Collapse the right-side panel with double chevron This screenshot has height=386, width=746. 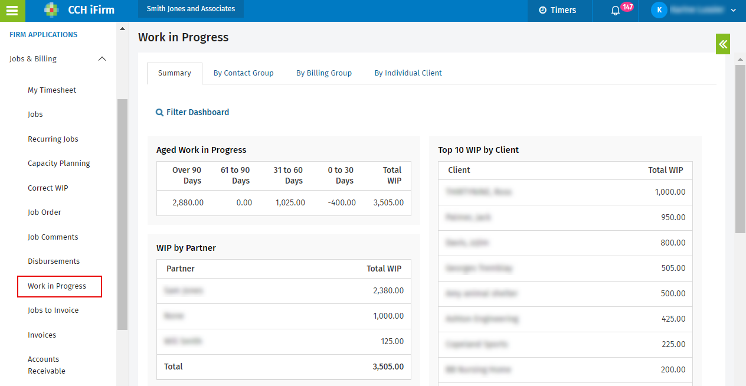click(x=723, y=44)
